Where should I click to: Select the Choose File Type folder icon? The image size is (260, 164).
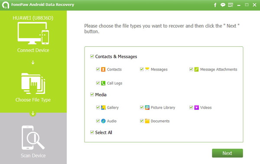33,84
